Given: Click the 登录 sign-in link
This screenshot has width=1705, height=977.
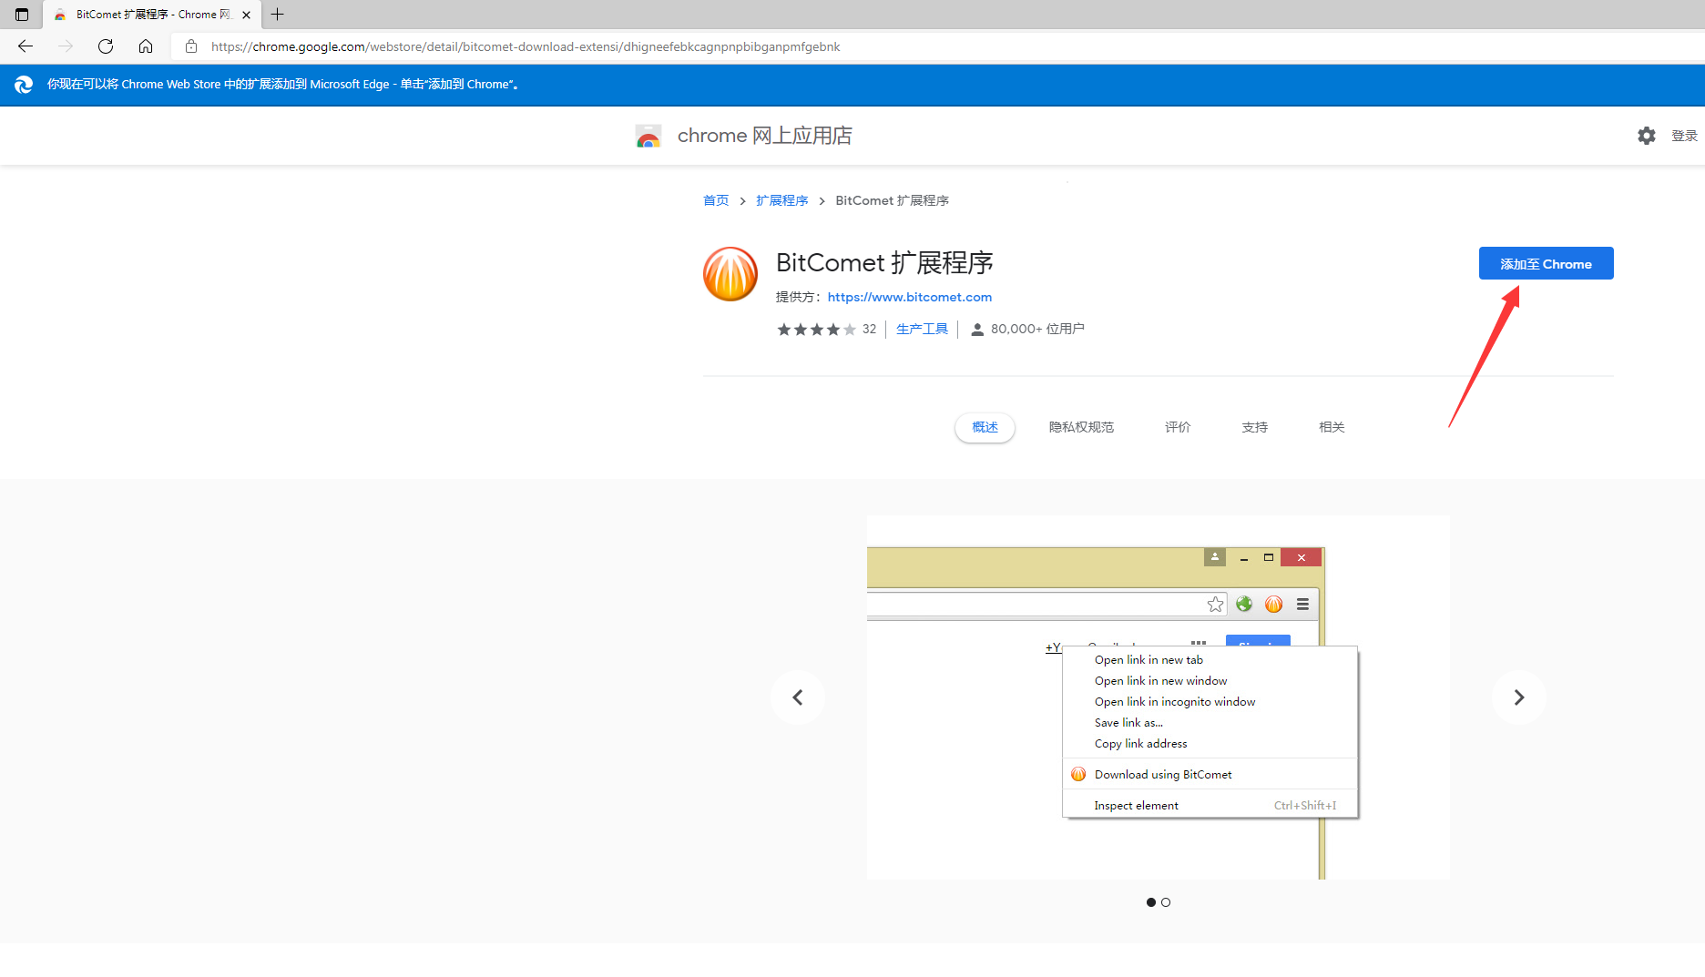Looking at the screenshot, I should [1683, 136].
